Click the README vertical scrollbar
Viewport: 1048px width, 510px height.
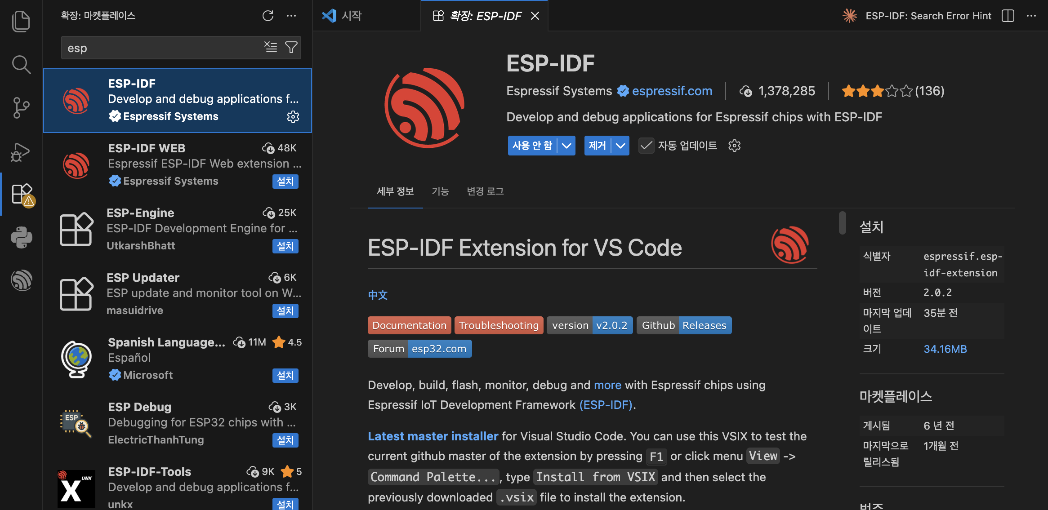pyautogui.click(x=842, y=222)
